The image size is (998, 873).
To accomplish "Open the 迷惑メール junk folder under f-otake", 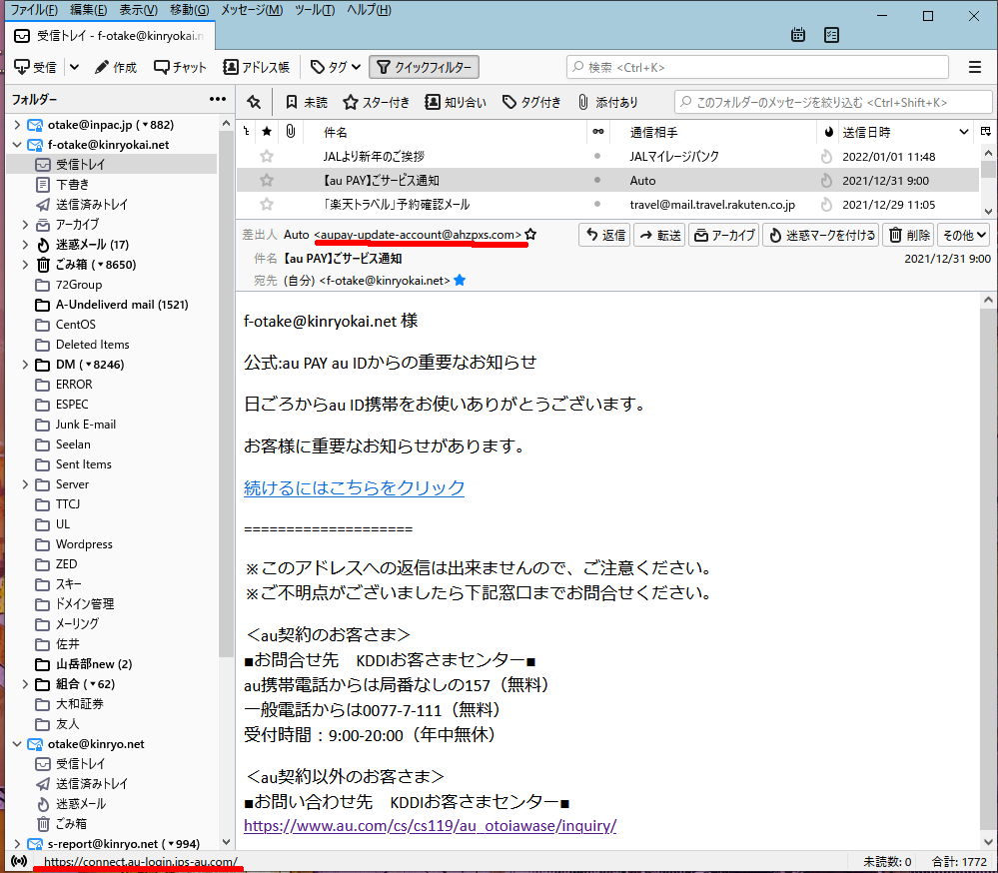I will click(92, 245).
